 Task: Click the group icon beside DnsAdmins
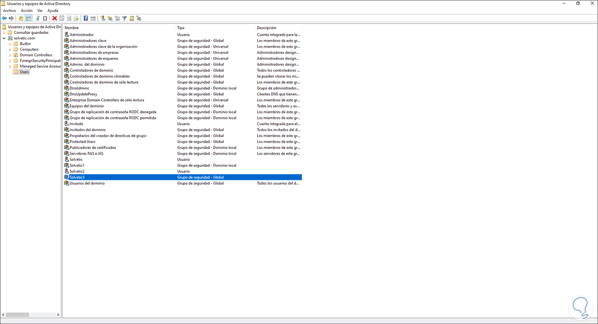pos(66,88)
